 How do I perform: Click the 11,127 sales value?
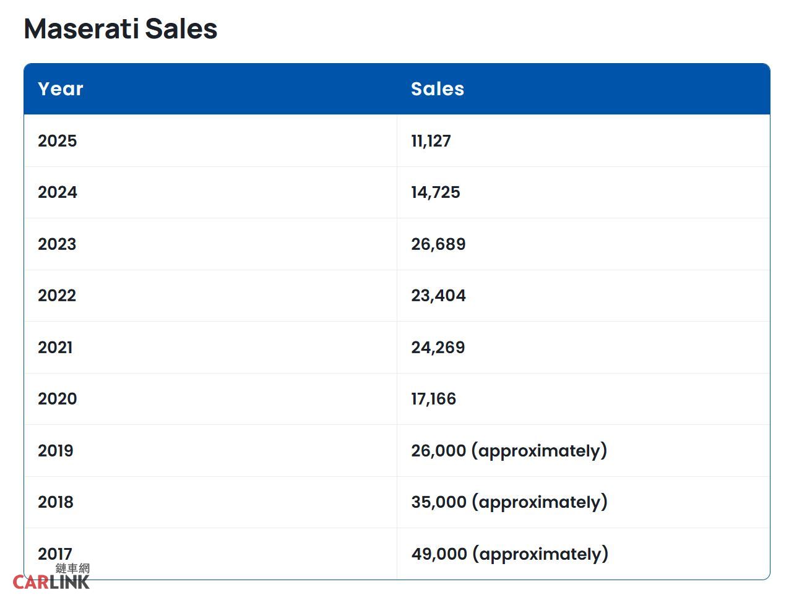pos(431,141)
